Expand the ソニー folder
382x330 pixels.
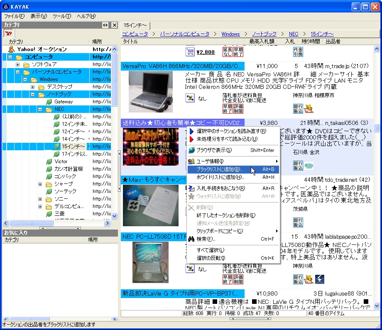pos(40,199)
